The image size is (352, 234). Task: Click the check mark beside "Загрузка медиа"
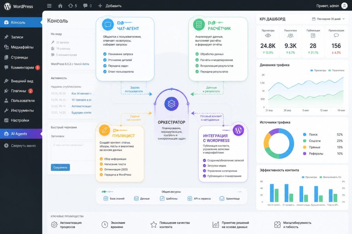point(205,166)
